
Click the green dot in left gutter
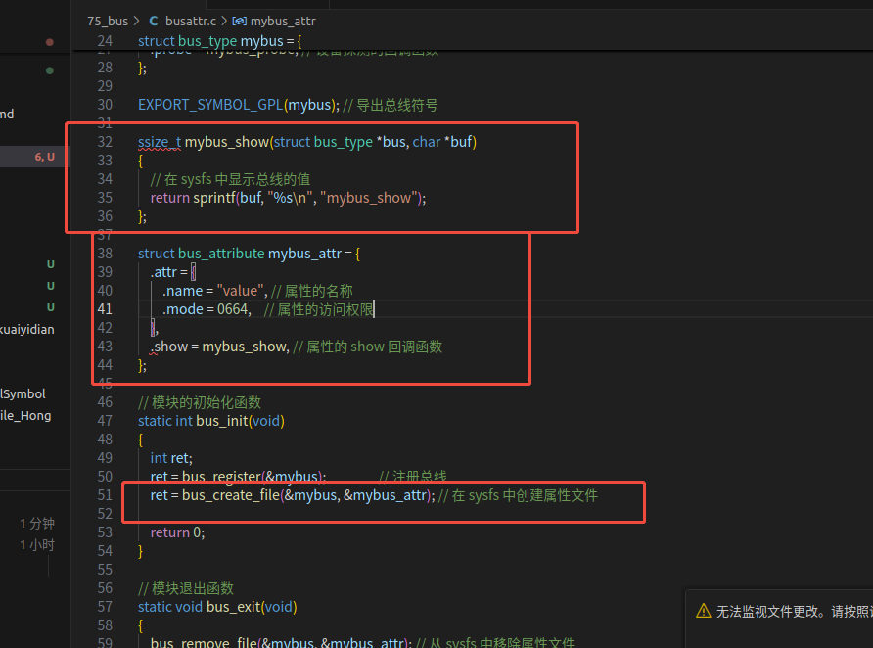(x=50, y=70)
